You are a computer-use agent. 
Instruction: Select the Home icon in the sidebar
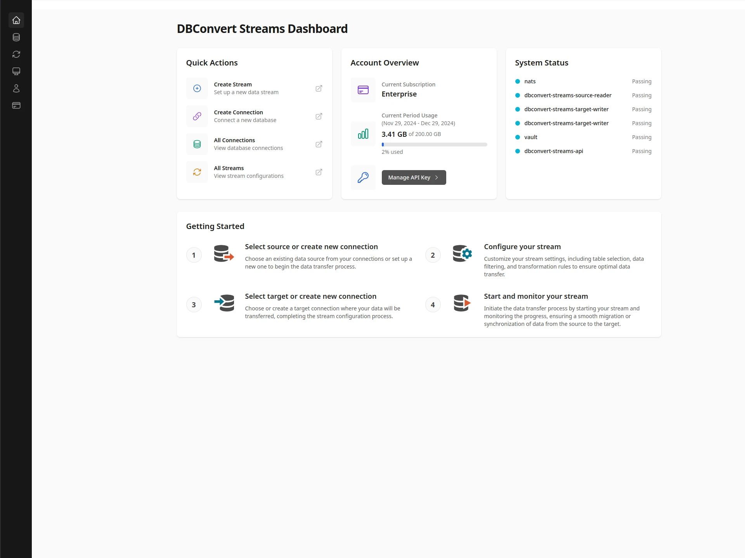pyautogui.click(x=16, y=20)
